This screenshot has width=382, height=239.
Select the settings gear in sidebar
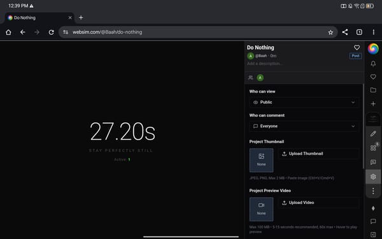click(373, 177)
